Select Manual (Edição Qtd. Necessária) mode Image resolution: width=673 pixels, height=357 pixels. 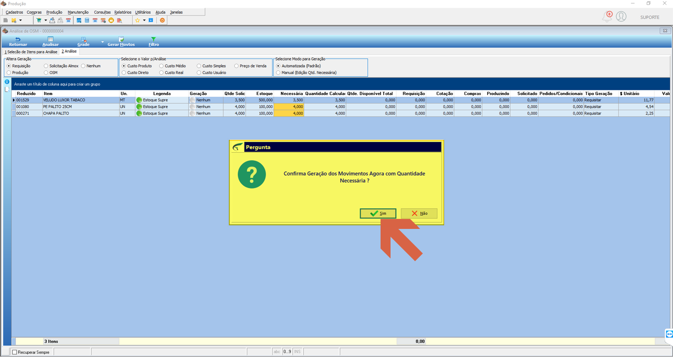coord(307,73)
